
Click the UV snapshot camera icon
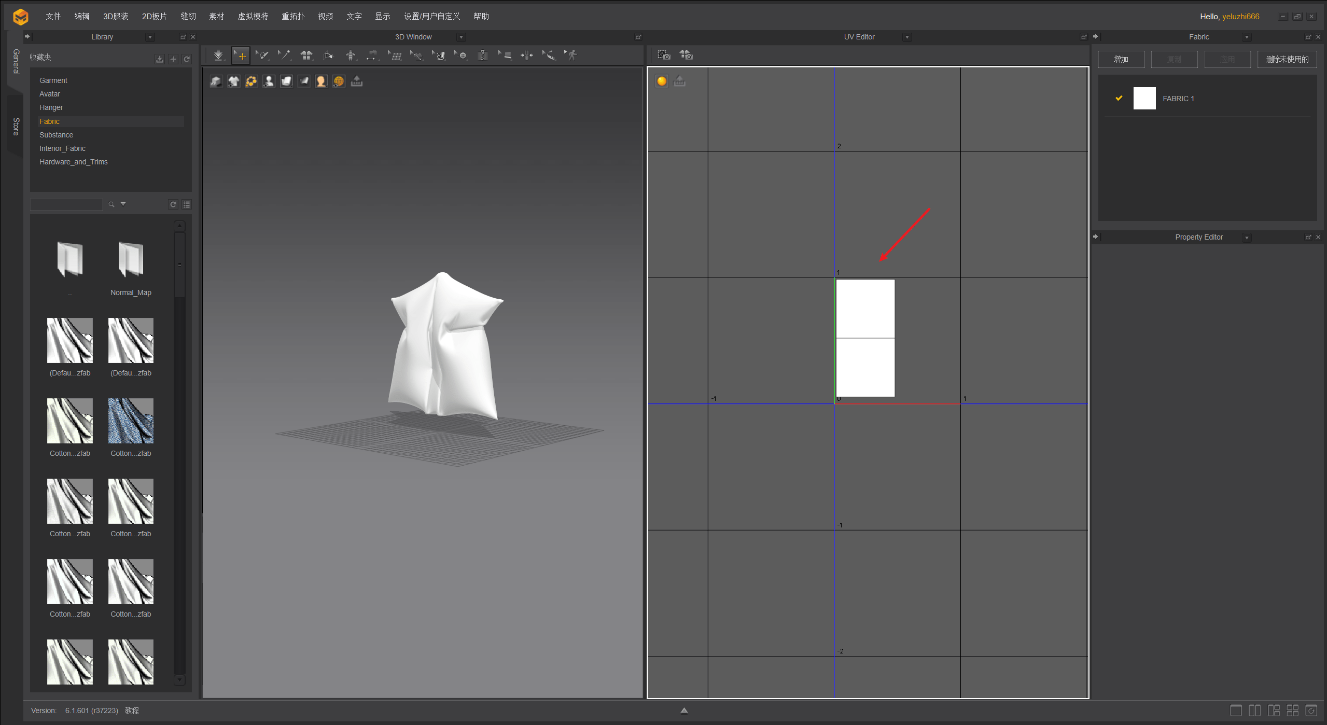[x=664, y=55]
